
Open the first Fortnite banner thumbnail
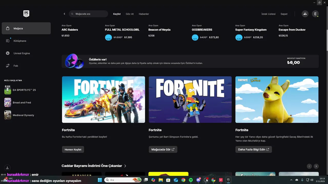click(104, 100)
